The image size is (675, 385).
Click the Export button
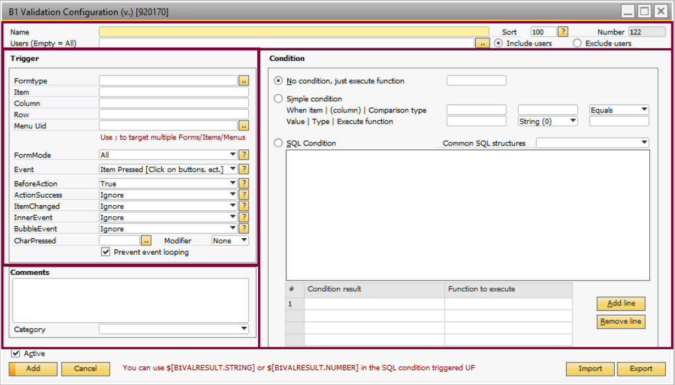click(641, 368)
